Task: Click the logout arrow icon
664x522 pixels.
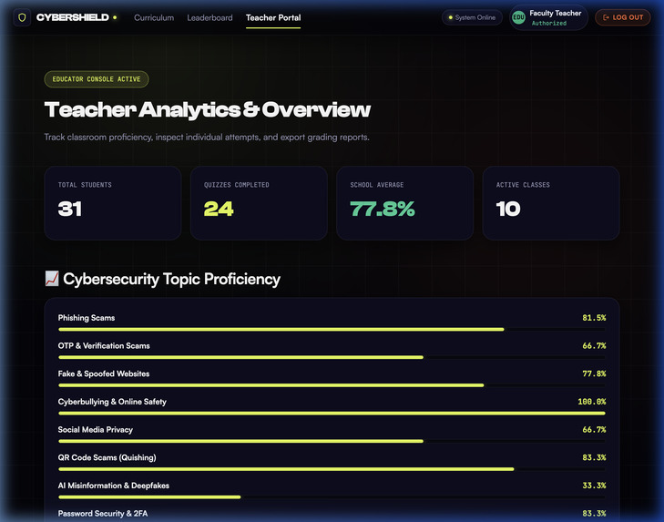Action: [606, 17]
